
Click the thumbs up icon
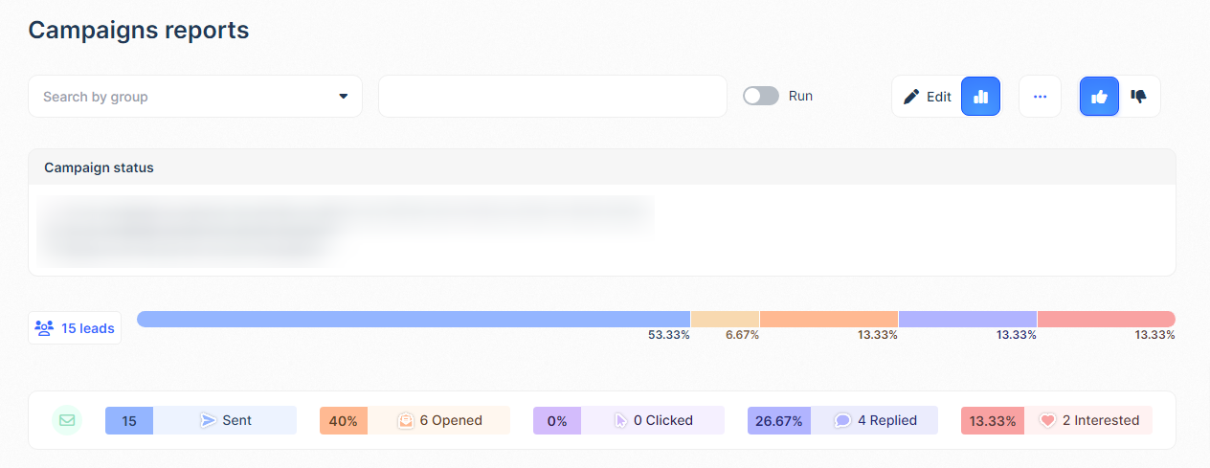point(1099,97)
